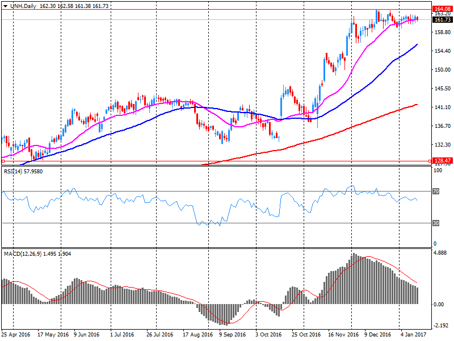Grab the right handle of the 128.47 support line
454x341 pixels.
[430, 161]
